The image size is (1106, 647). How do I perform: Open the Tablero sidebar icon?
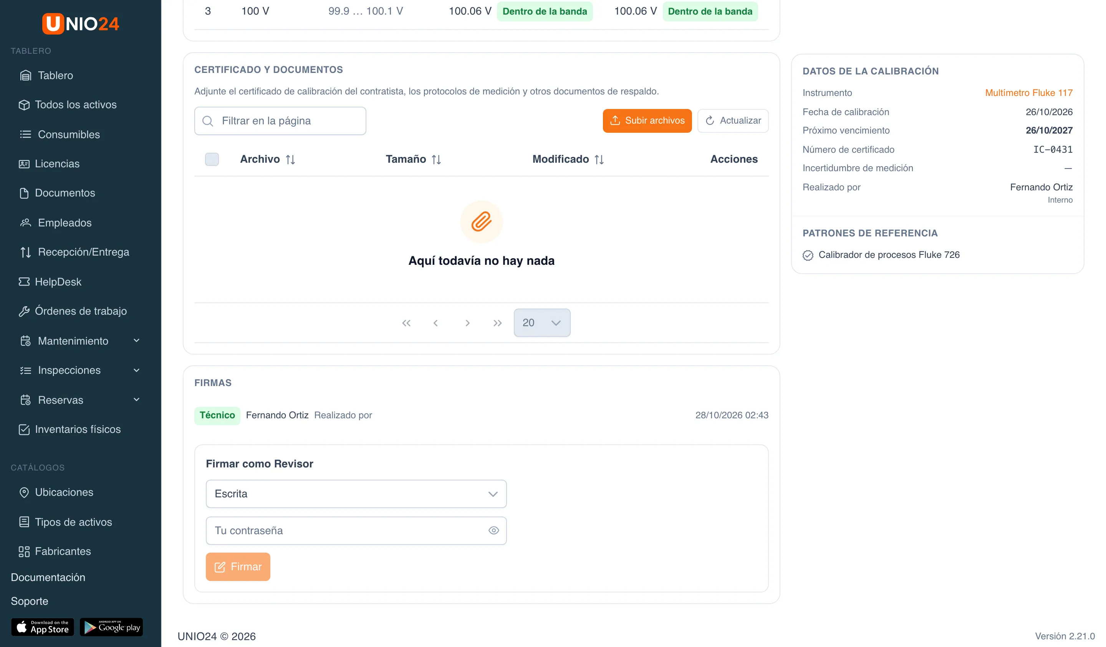click(25, 76)
